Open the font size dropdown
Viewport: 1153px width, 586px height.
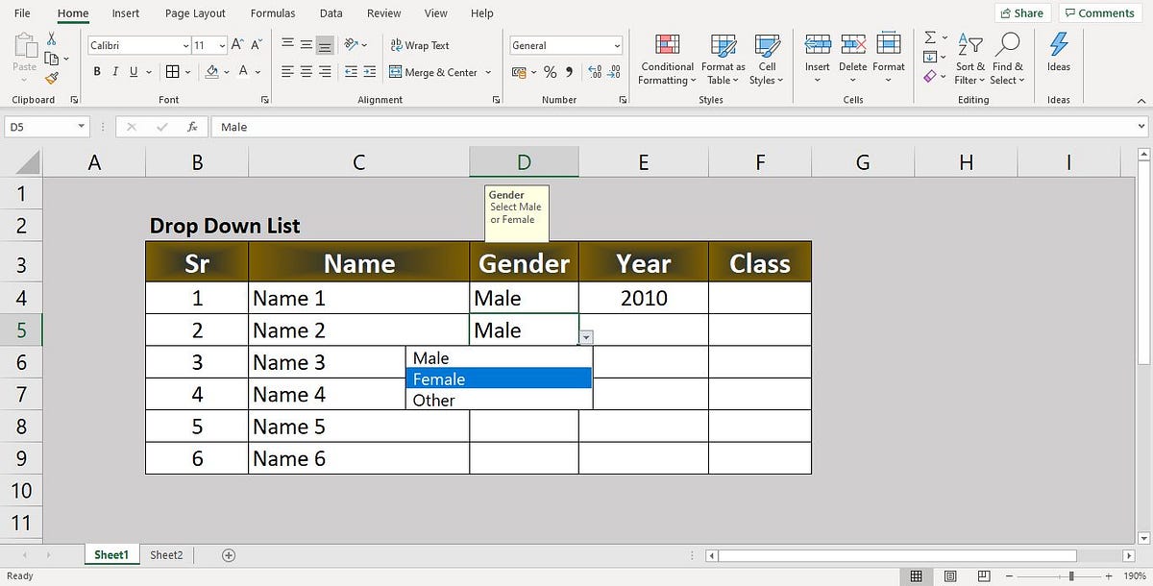[220, 44]
